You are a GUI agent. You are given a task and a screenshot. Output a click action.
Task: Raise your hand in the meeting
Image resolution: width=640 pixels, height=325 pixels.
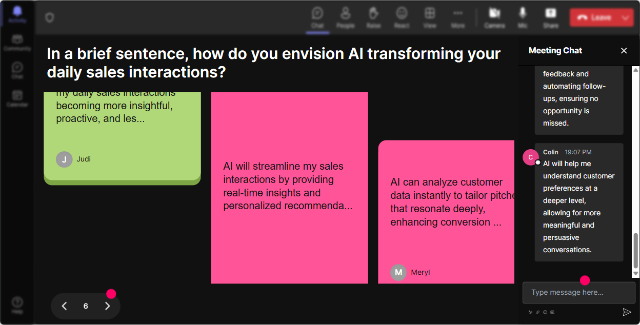point(373,17)
